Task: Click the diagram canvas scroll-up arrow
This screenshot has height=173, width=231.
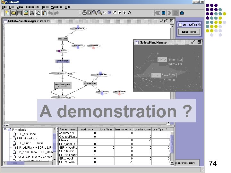Action: tap(172, 26)
